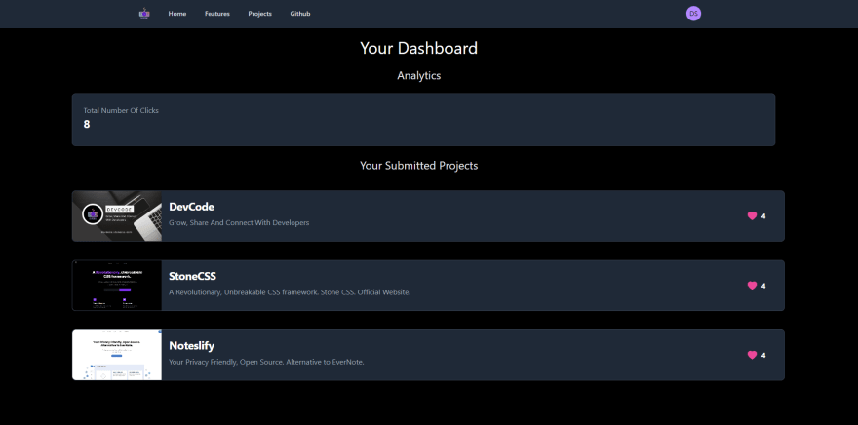Click 'A Revolutionary, Unbreakable CSS framework' description

[x=290, y=292]
